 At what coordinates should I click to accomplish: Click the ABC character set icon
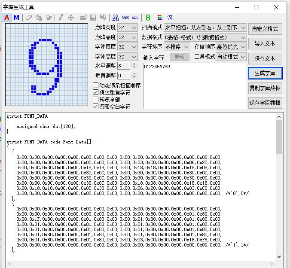pos(135,18)
